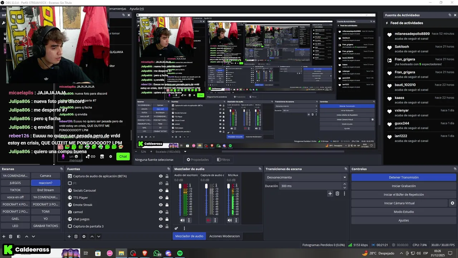Switch to the End Stream scene

point(45,190)
